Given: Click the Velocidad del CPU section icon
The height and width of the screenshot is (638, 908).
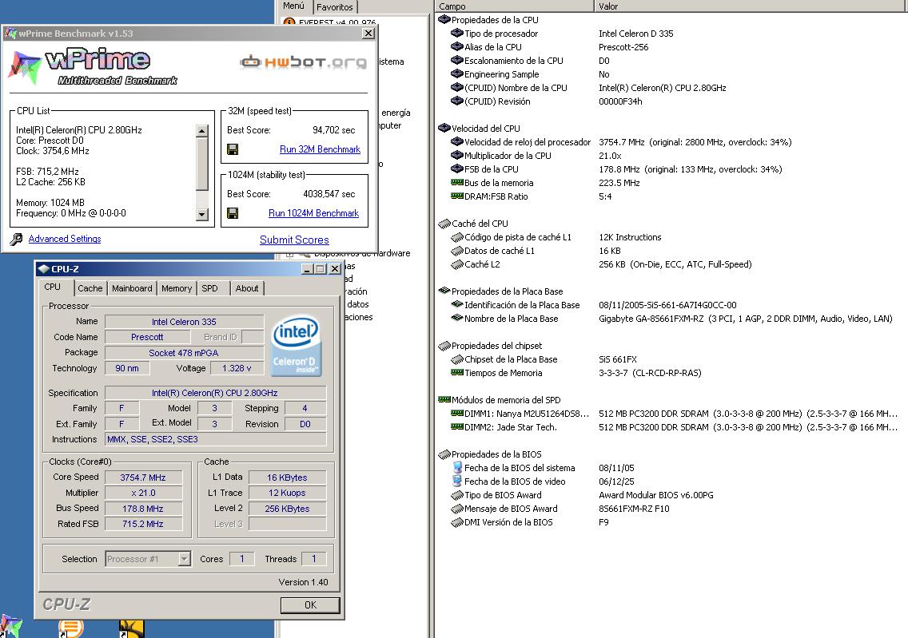Looking at the screenshot, I should tap(444, 129).
